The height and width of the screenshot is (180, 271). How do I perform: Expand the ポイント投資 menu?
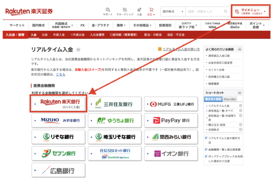pos(257,25)
